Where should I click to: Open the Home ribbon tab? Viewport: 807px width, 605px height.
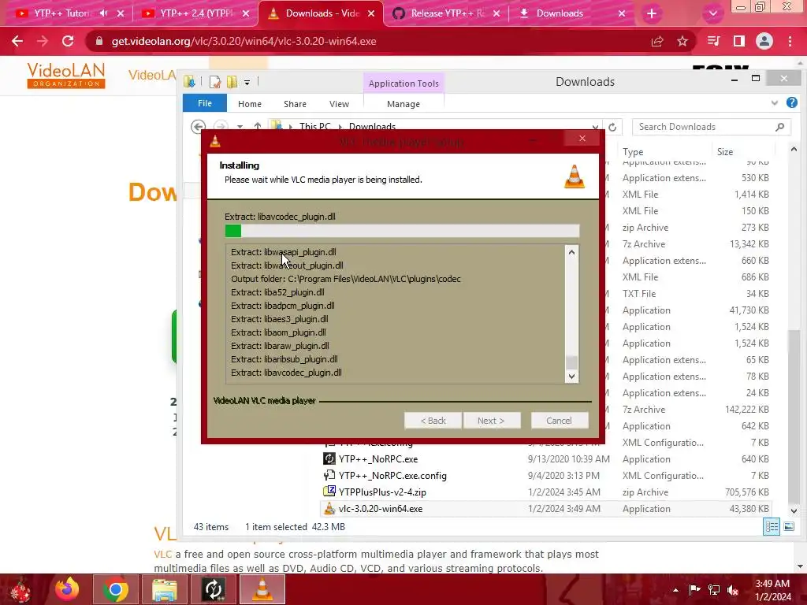click(250, 104)
